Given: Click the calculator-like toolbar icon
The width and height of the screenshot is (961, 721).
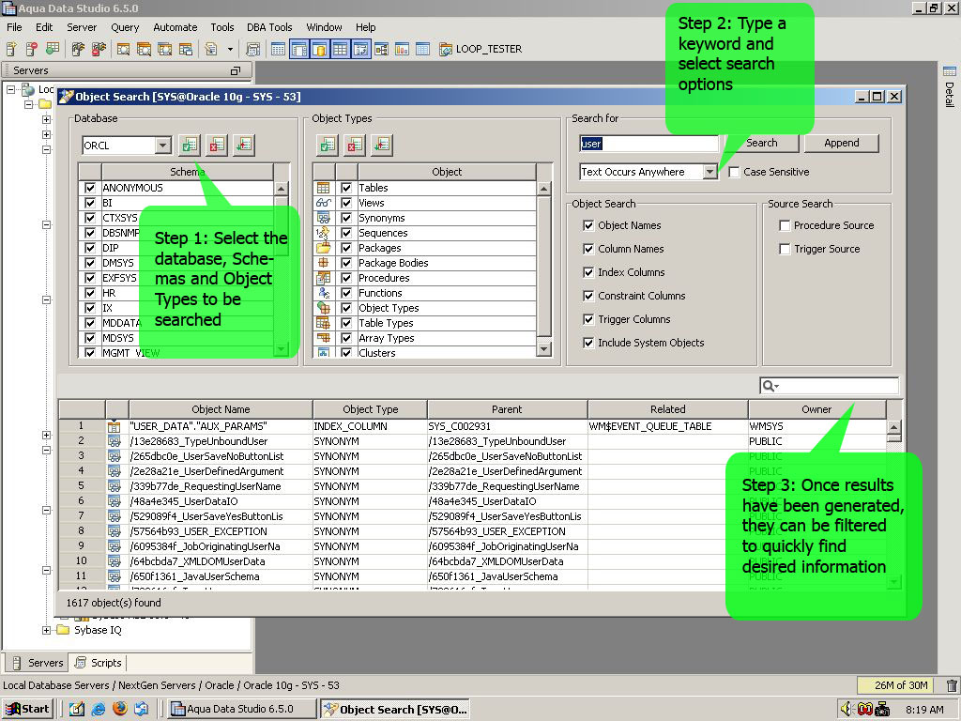Looking at the screenshot, I should (x=252, y=49).
